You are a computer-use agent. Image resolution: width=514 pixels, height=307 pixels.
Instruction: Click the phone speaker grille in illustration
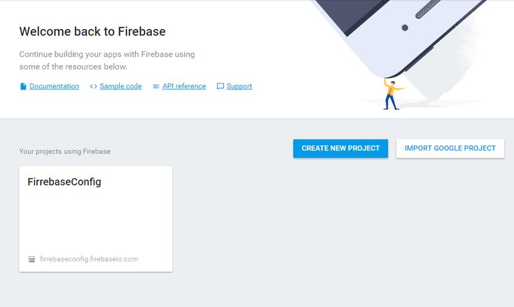coord(428,9)
